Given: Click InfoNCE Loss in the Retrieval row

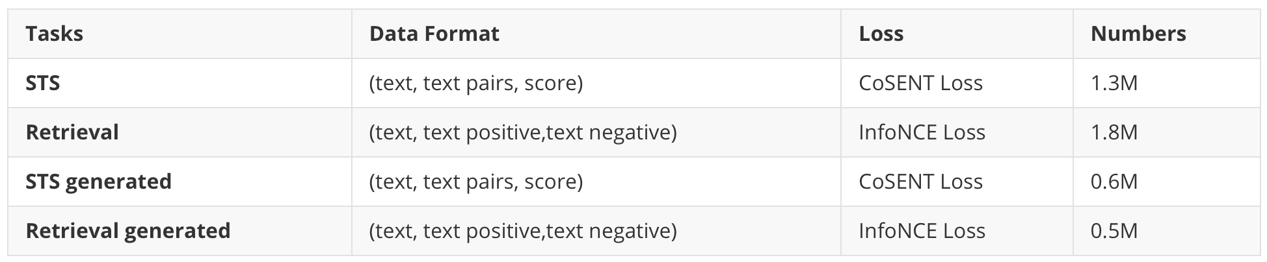Looking at the screenshot, I should tap(922, 132).
